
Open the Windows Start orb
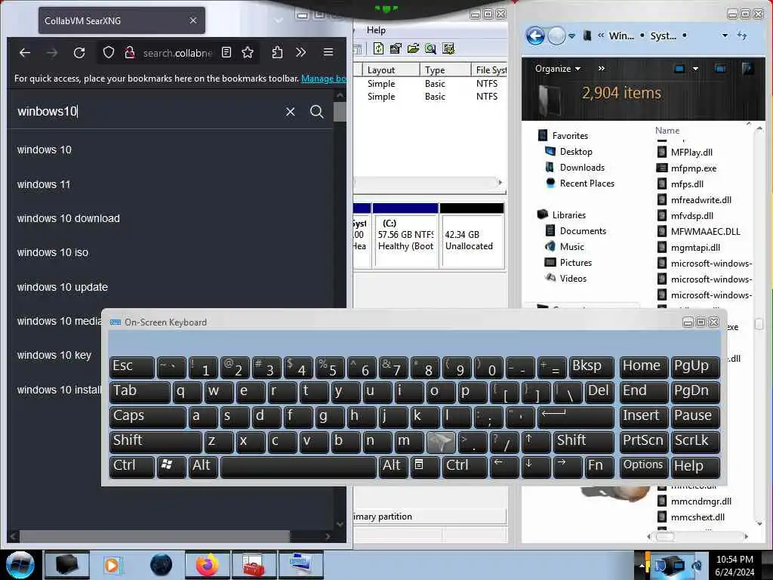[x=19, y=565]
